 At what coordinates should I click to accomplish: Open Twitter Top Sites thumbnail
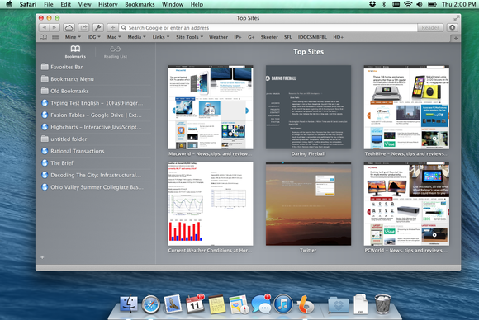click(x=308, y=204)
